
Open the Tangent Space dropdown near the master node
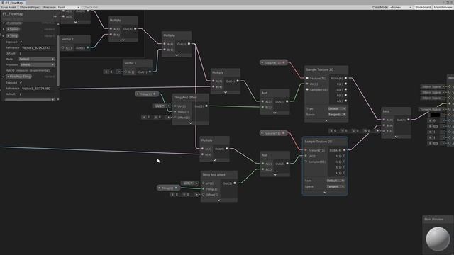[x=431, y=109]
